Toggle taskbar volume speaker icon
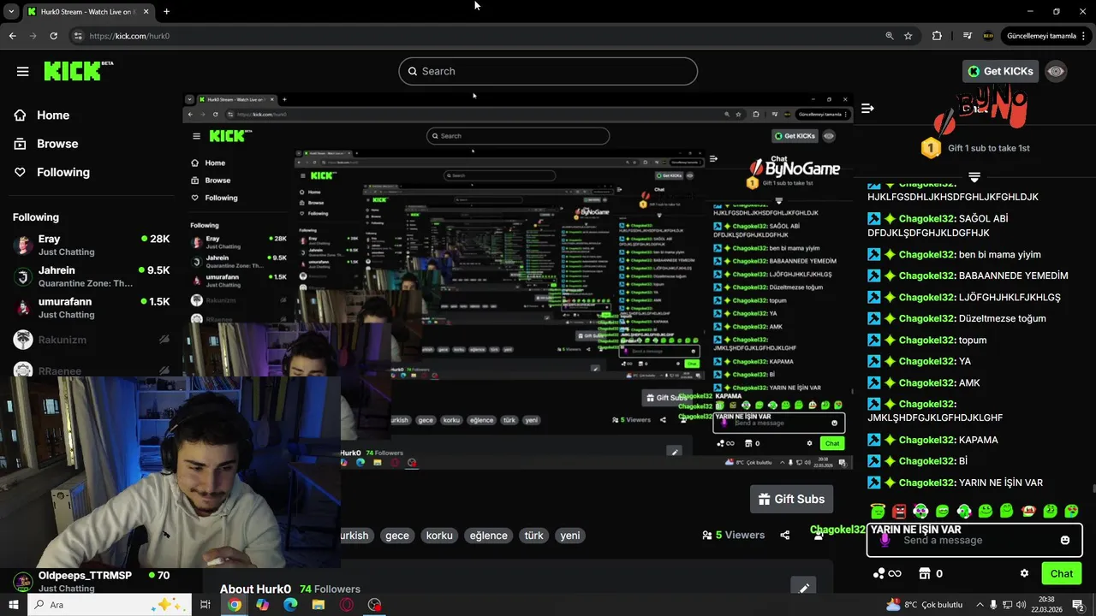The width and height of the screenshot is (1096, 616). 1022,605
